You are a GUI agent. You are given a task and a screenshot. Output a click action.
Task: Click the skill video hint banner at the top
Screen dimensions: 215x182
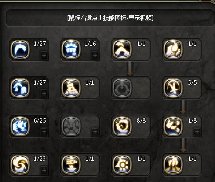pyautogui.click(x=110, y=18)
